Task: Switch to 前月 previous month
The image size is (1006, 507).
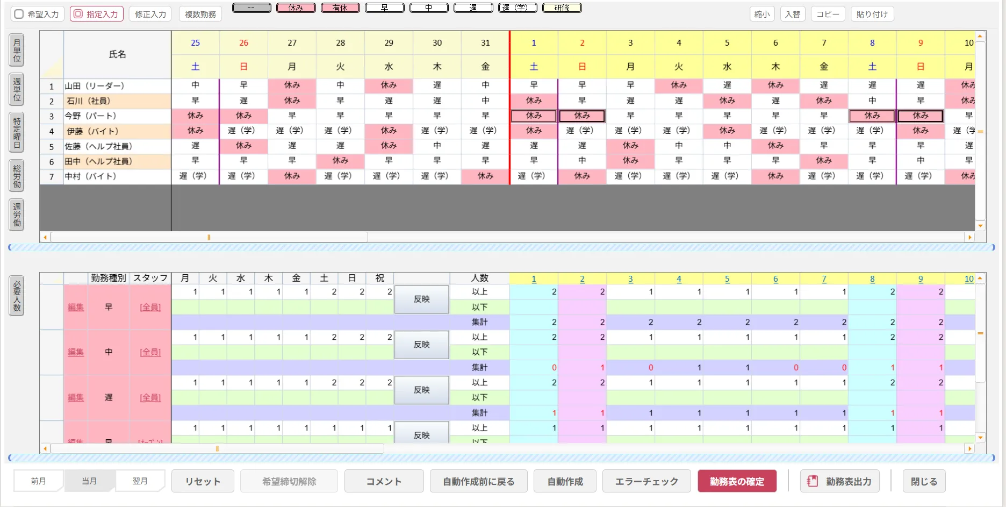Action: pyautogui.click(x=38, y=481)
